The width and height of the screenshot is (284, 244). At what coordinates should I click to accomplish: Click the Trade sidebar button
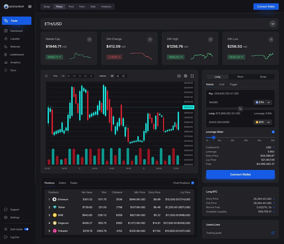pos(17,20)
